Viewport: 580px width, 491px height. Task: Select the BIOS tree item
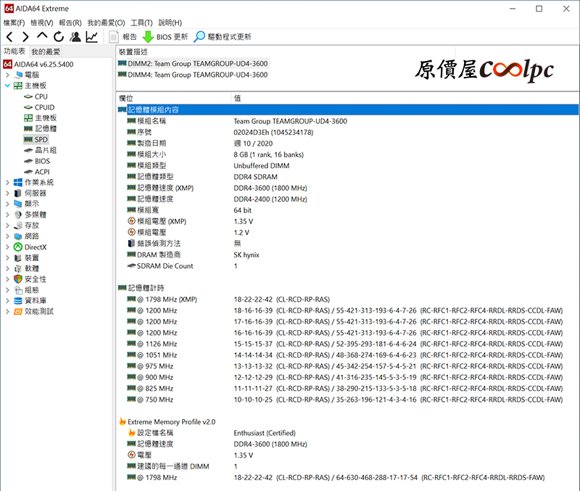37,161
